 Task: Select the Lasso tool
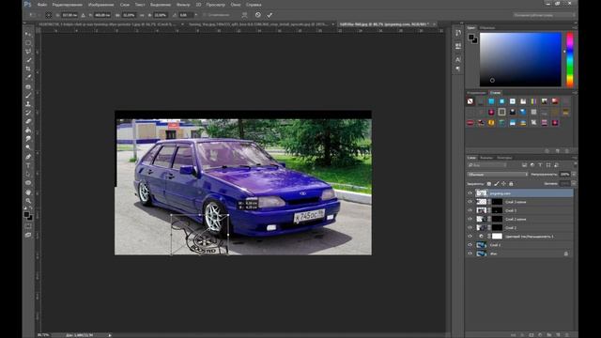pos(28,52)
